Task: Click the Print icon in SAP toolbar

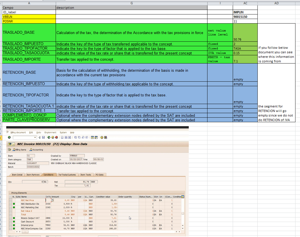Action: point(62,137)
